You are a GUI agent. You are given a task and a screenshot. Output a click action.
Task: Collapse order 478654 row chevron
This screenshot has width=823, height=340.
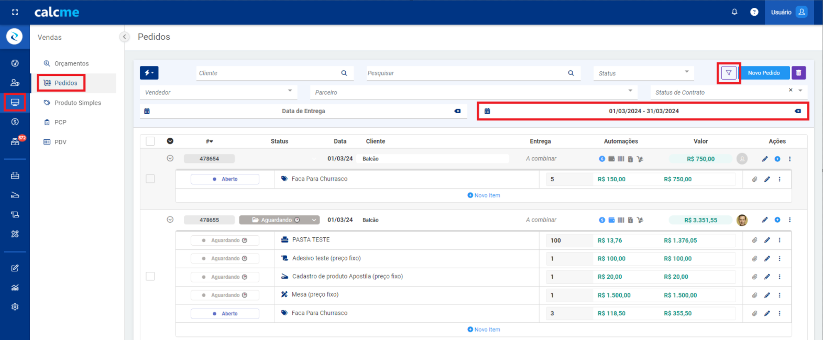pos(170,158)
